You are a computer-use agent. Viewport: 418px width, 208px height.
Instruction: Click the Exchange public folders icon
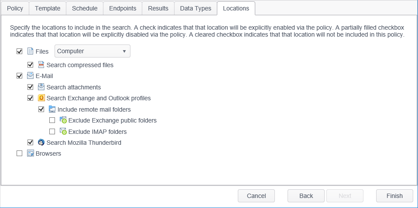[63, 120]
